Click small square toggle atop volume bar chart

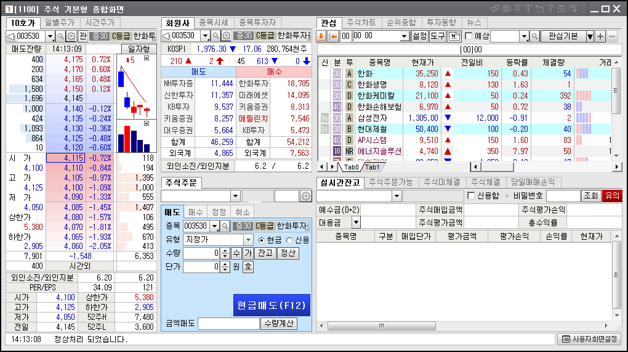click(147, 123)
